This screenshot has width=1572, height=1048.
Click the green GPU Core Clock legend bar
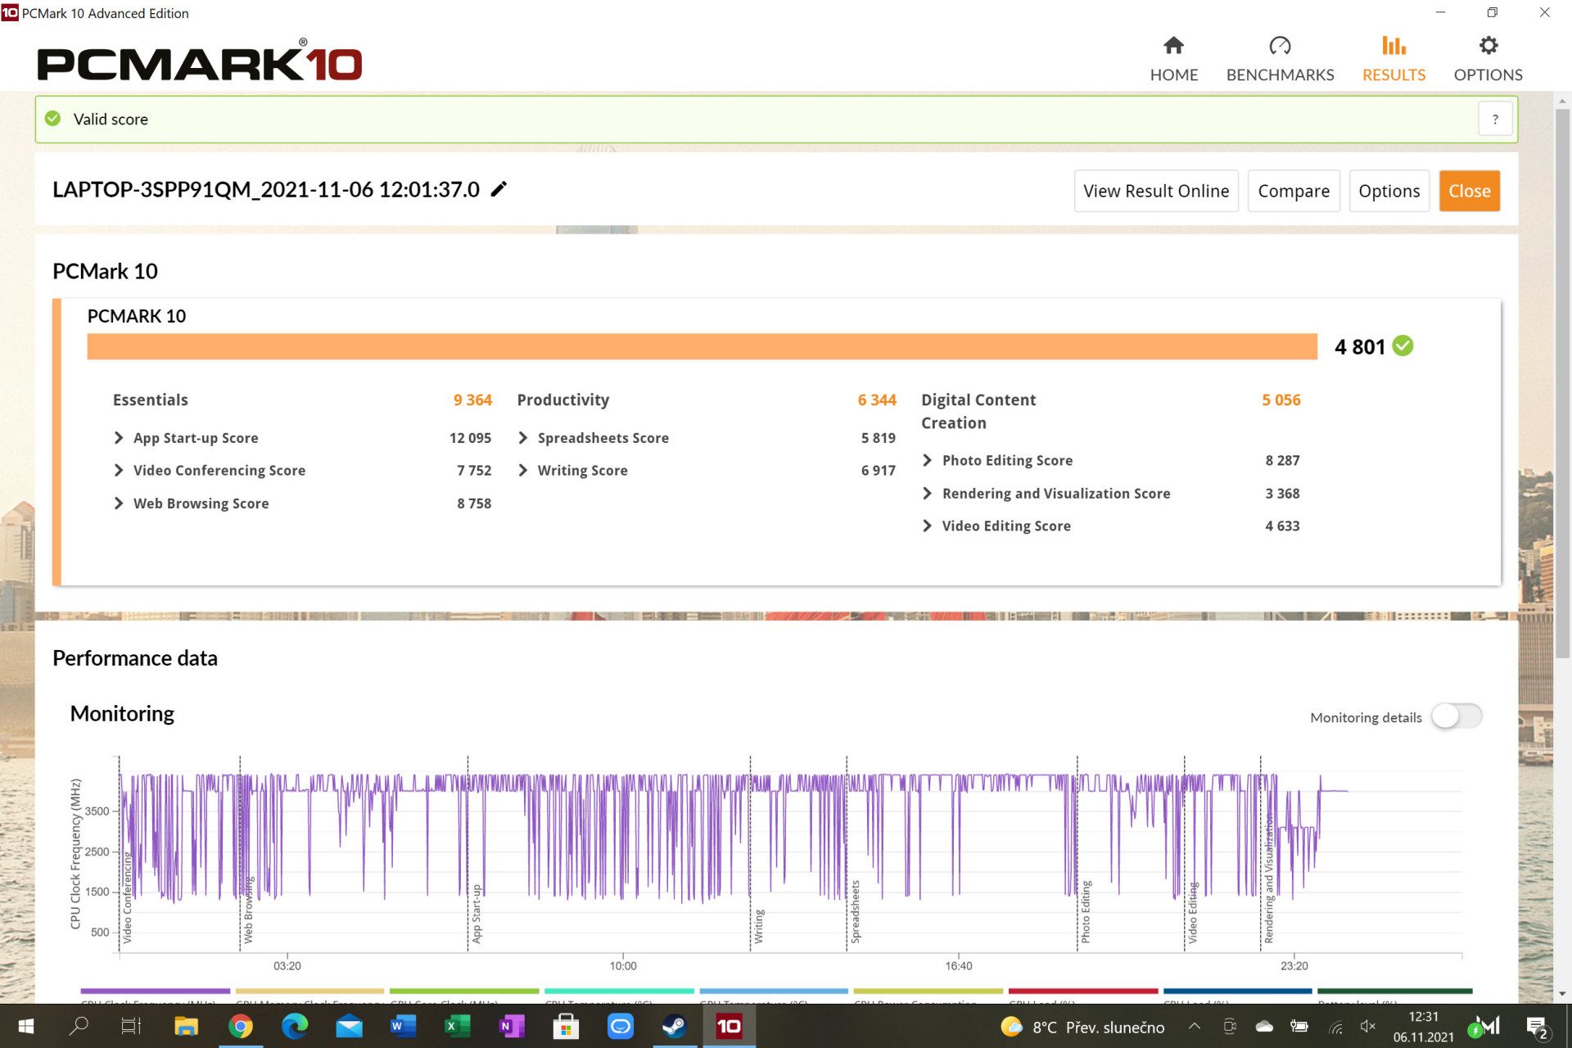(464, 992)
